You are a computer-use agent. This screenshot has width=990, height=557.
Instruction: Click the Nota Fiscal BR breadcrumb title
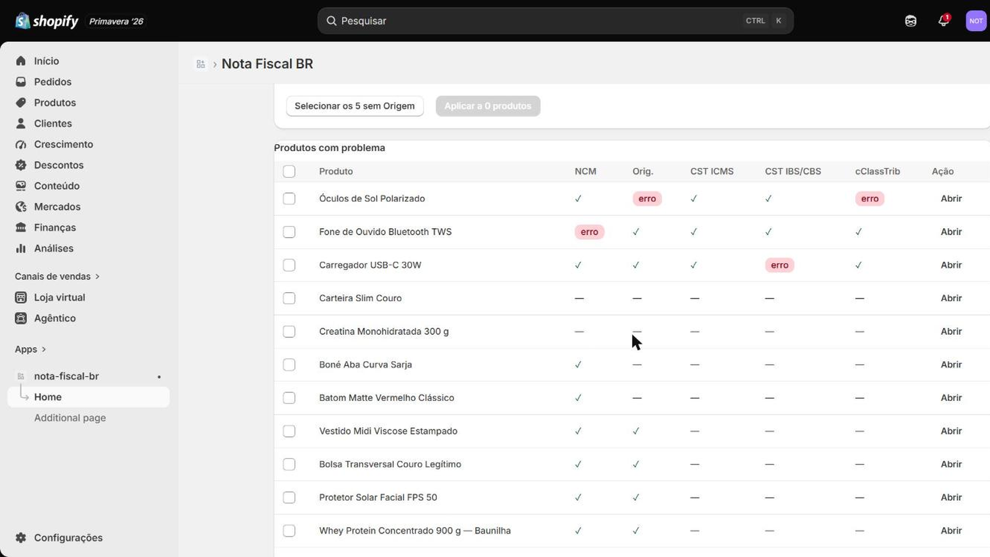point(267,64)
